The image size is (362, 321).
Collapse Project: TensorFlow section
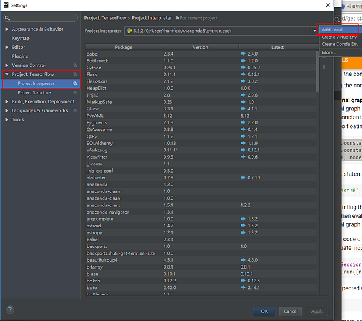click(7, 74)
